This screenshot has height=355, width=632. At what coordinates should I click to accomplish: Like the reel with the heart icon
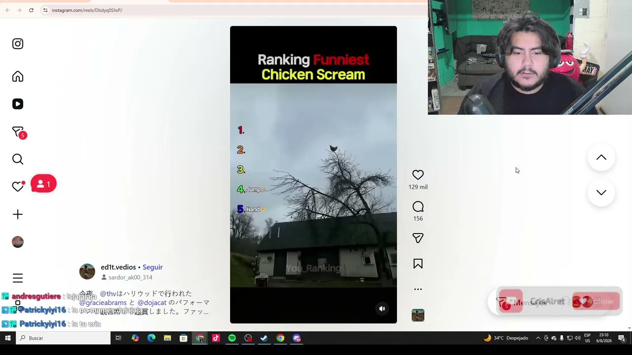(x=418, y=175)
